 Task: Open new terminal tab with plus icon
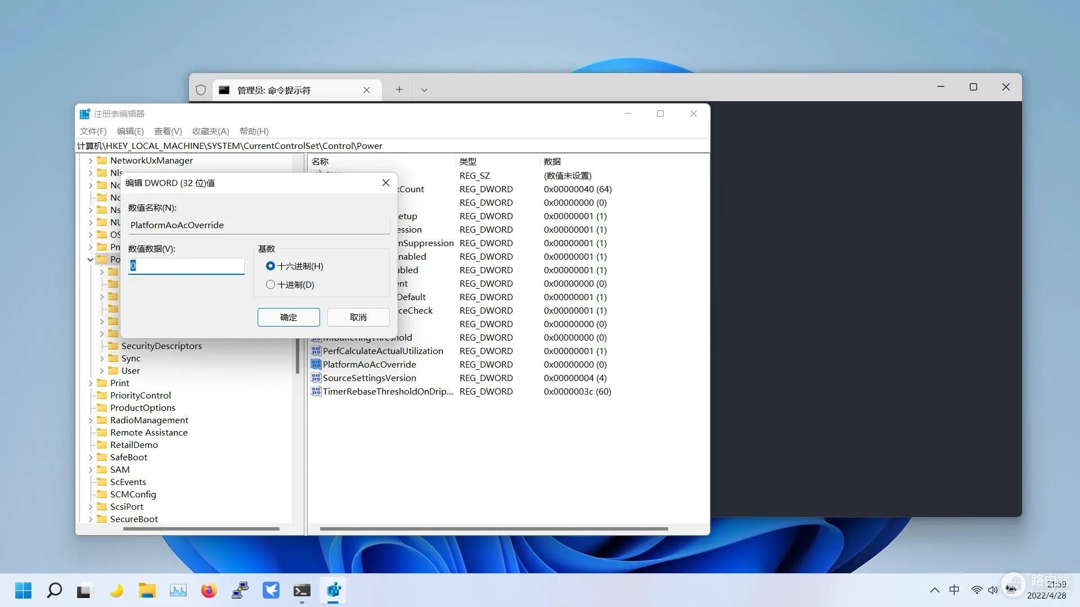(399, 89)
